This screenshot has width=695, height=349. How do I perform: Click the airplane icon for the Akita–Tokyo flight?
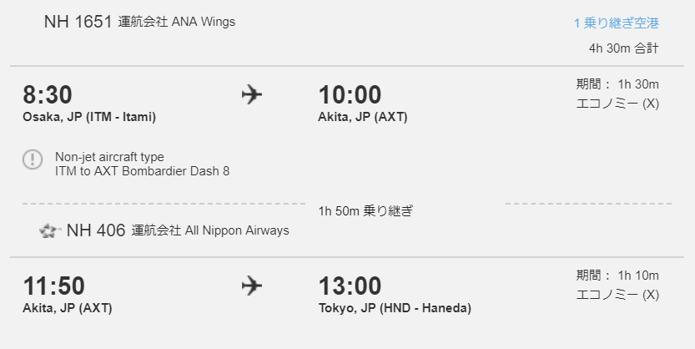click(x=252, y=286)
